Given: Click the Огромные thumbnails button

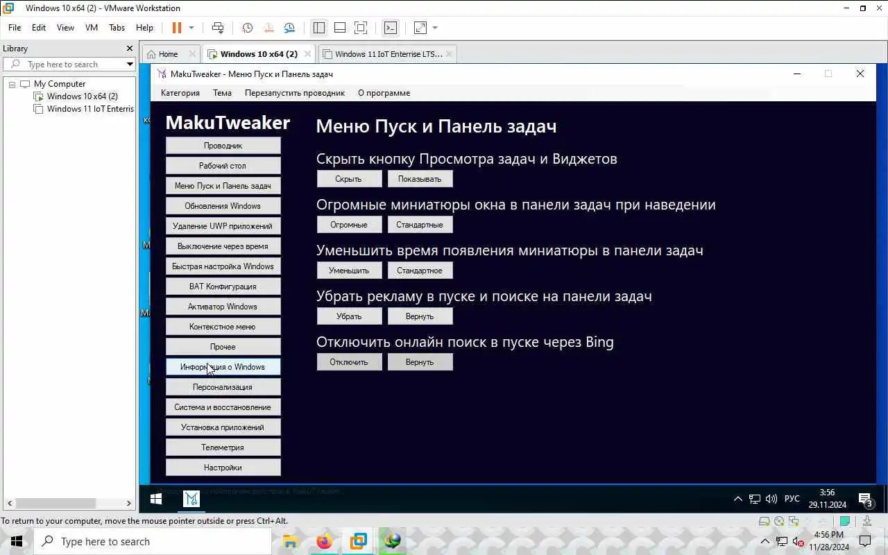Looking at the screenshot, I should (x=349, y=225).
